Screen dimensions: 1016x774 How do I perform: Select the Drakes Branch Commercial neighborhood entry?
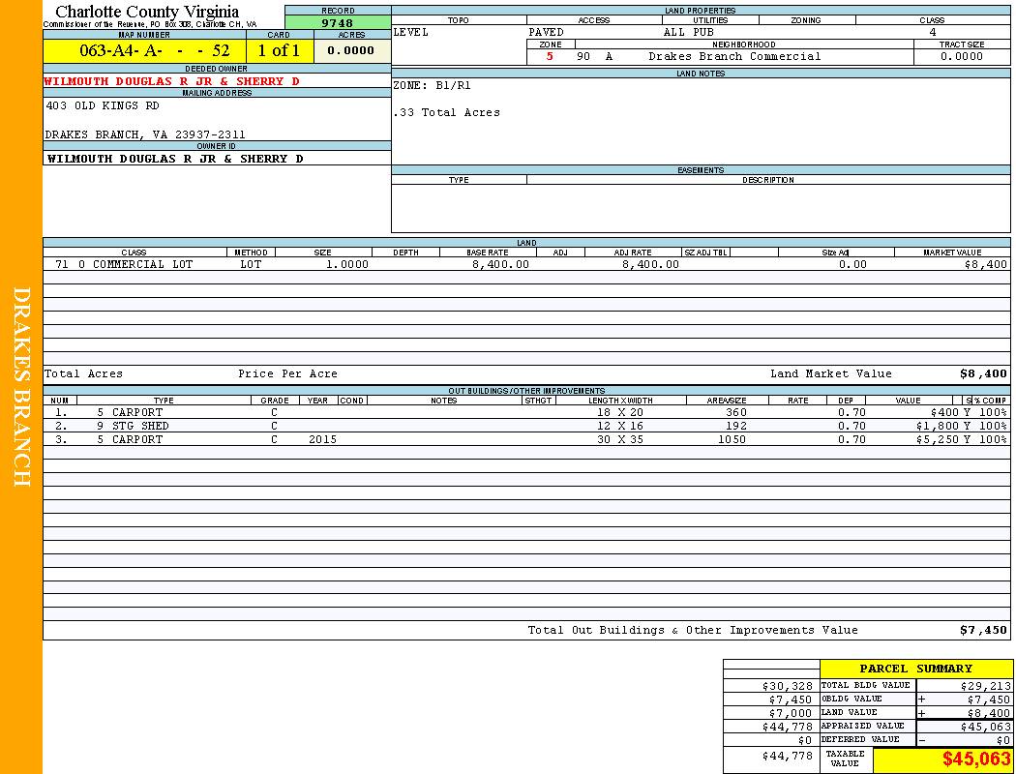point(734,56)
